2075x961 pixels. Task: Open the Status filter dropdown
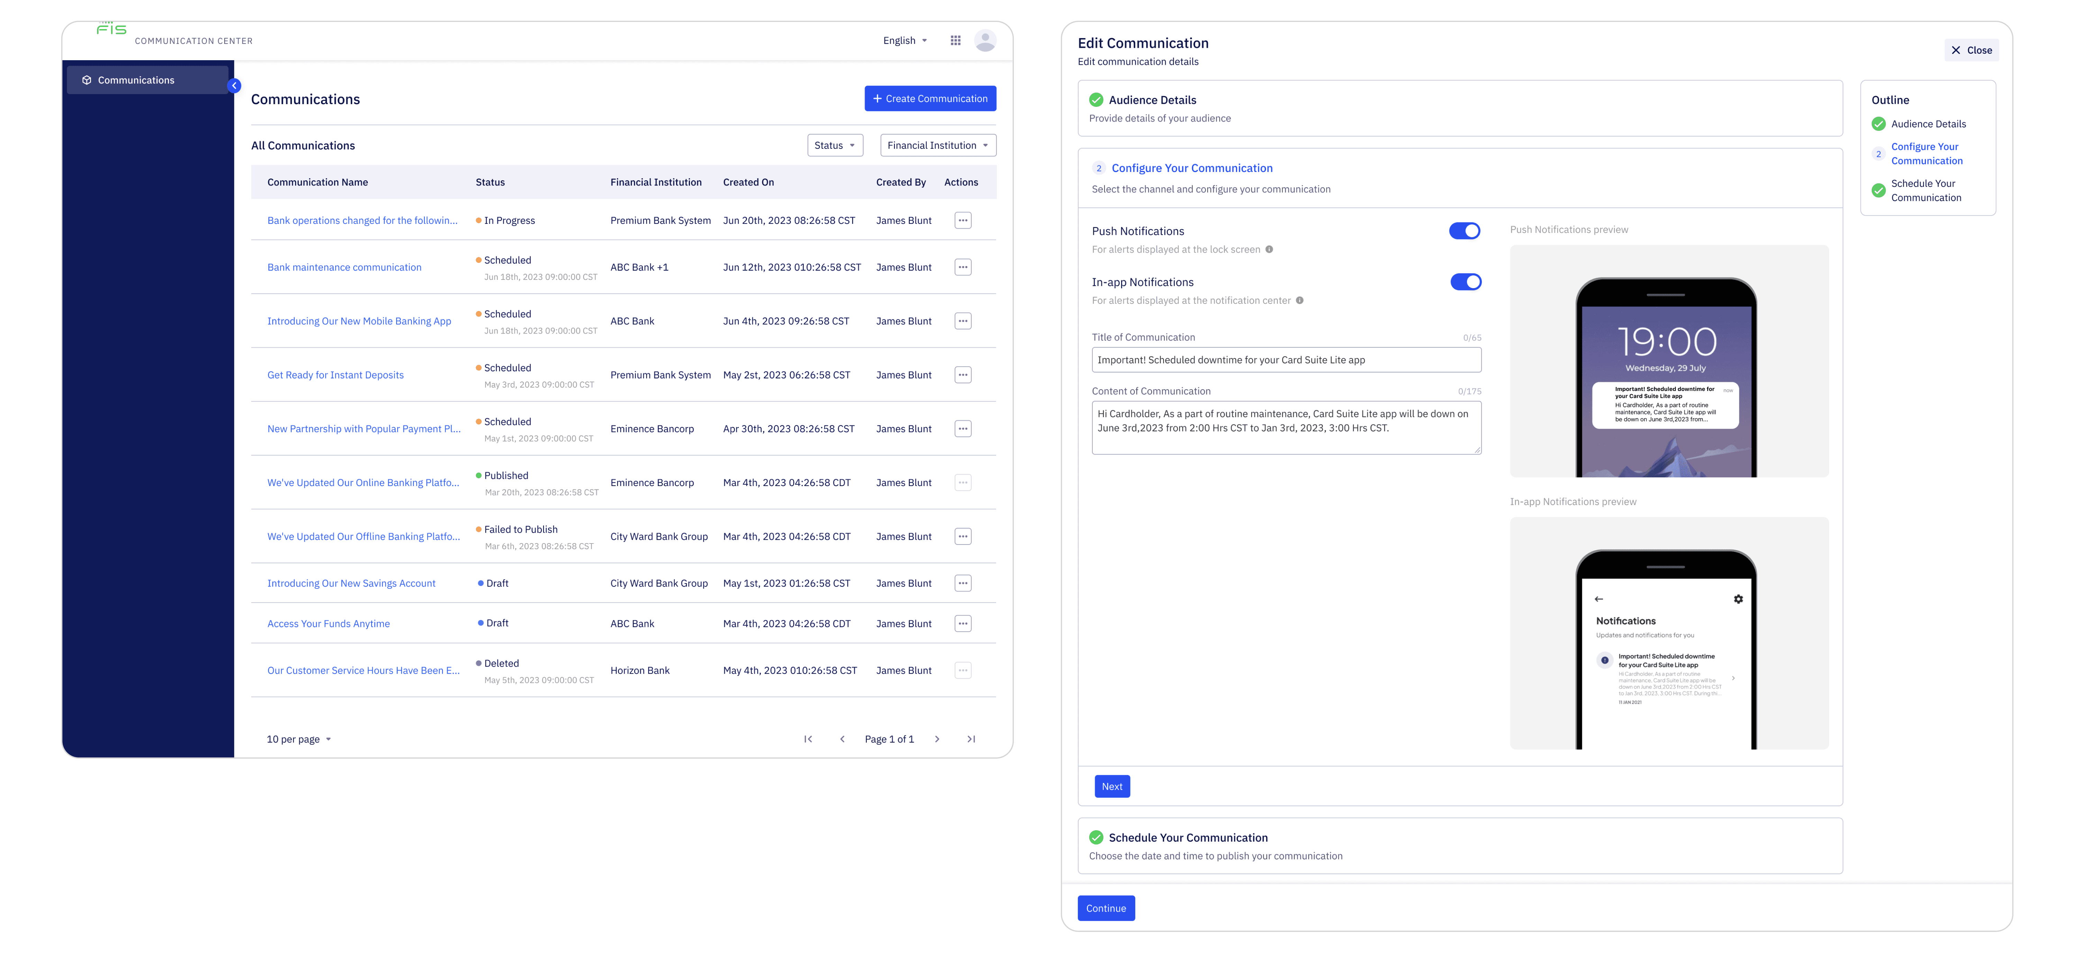point(835,146)
